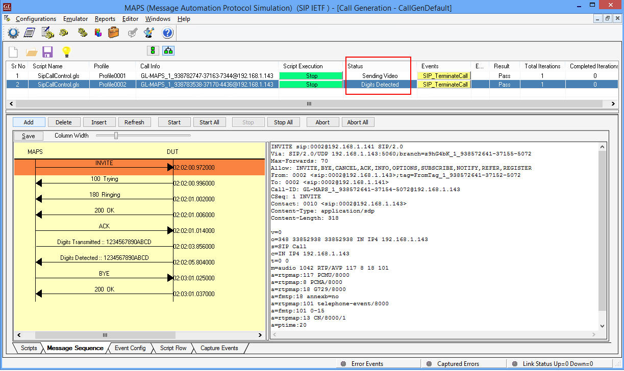Open the Help menu
The width and height of the screenshot is (624, 371).
click(184, 19)
